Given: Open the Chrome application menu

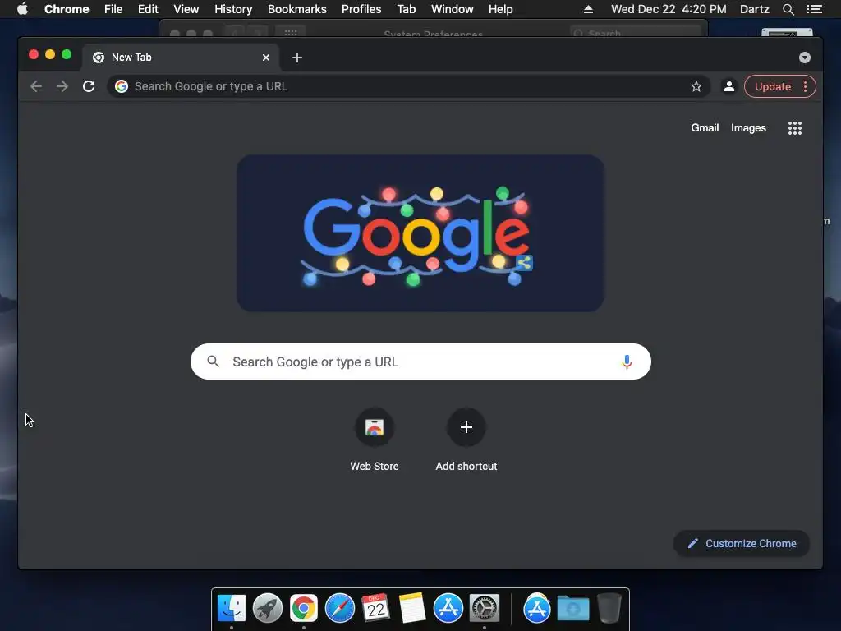Looking at the screenshot, I should 67,9.
